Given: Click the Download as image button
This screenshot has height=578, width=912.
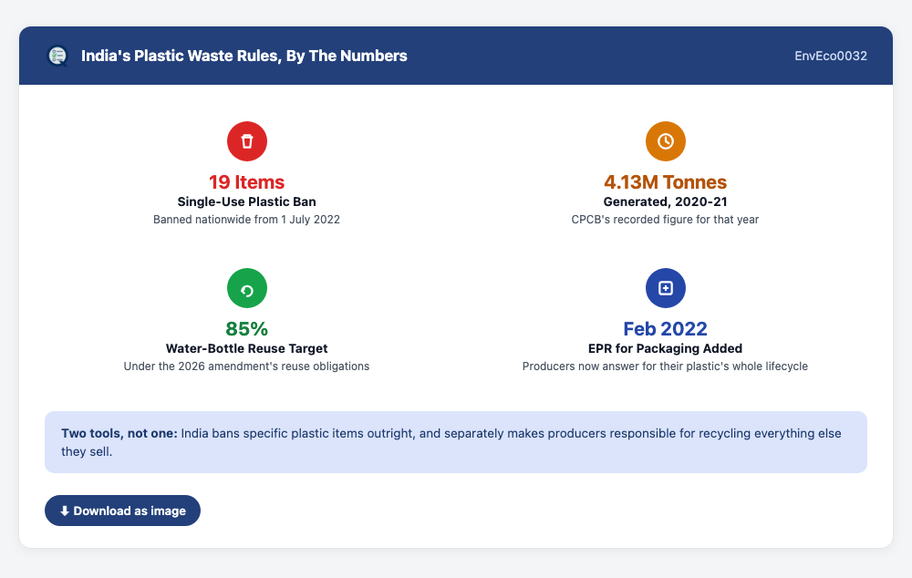Looking at the screenshot, I should click(x=123, y=511).
